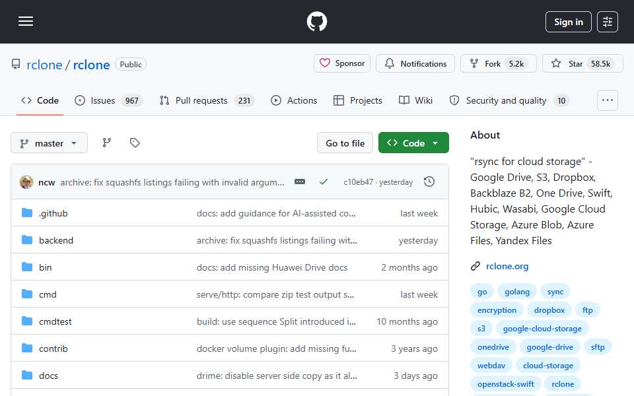
Task: Sponsor the rclone project
Action: pyautogui.click(x=342, y=63)
